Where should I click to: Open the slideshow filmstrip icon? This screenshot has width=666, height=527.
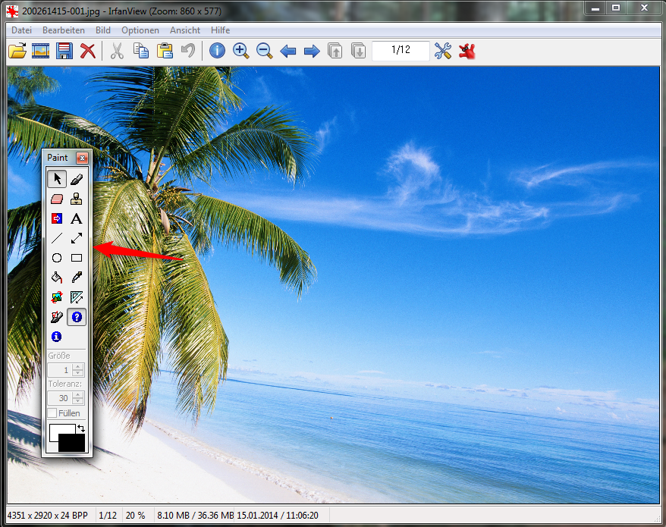[40, 51]
